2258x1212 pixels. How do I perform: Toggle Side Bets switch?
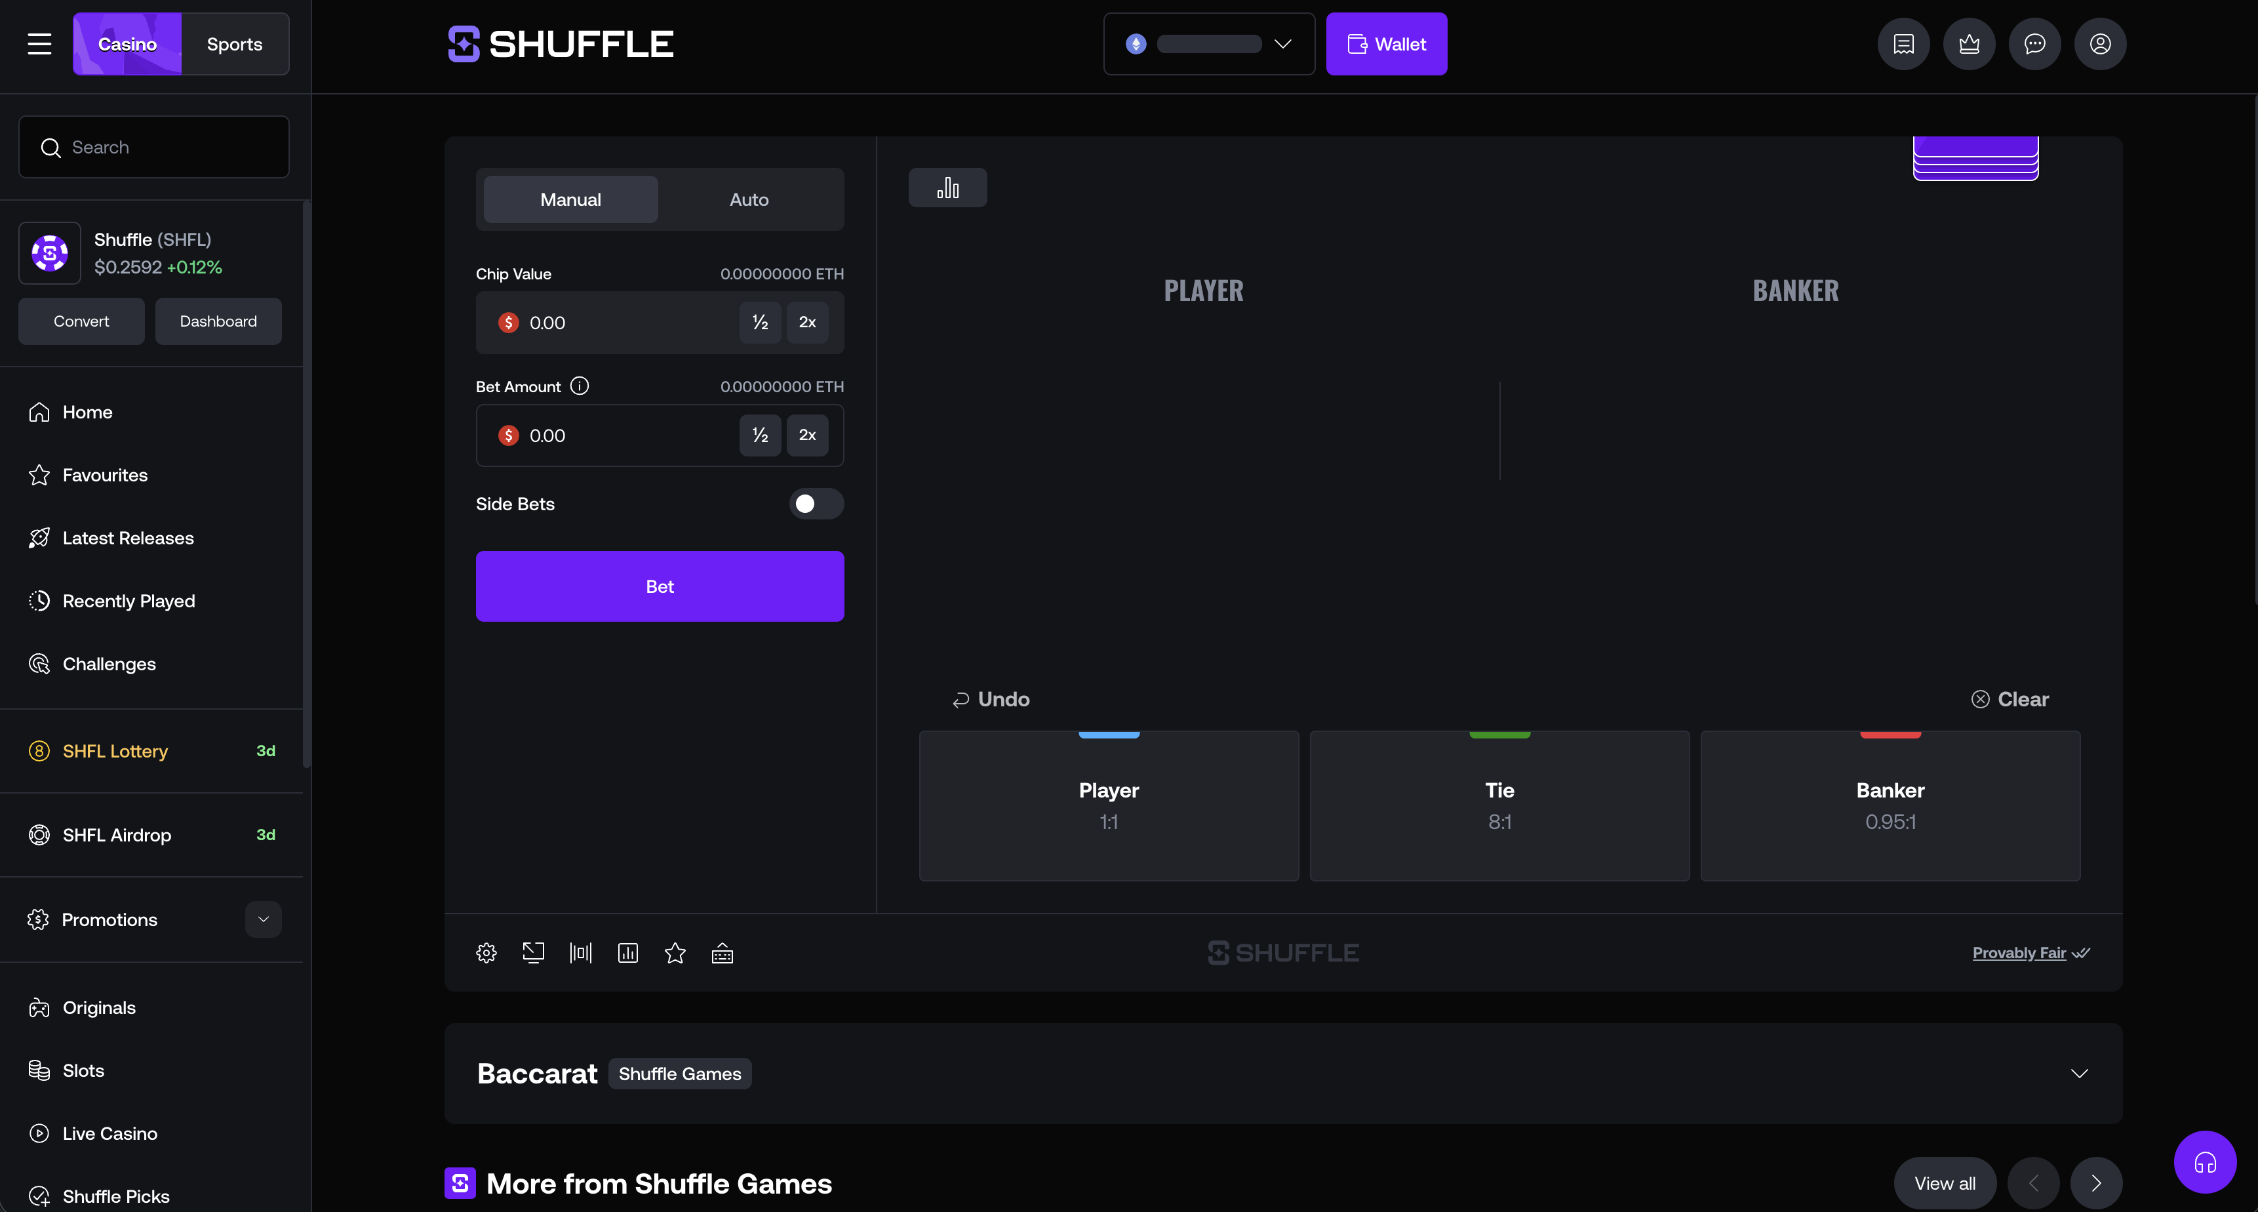click(x=816, y=504)
